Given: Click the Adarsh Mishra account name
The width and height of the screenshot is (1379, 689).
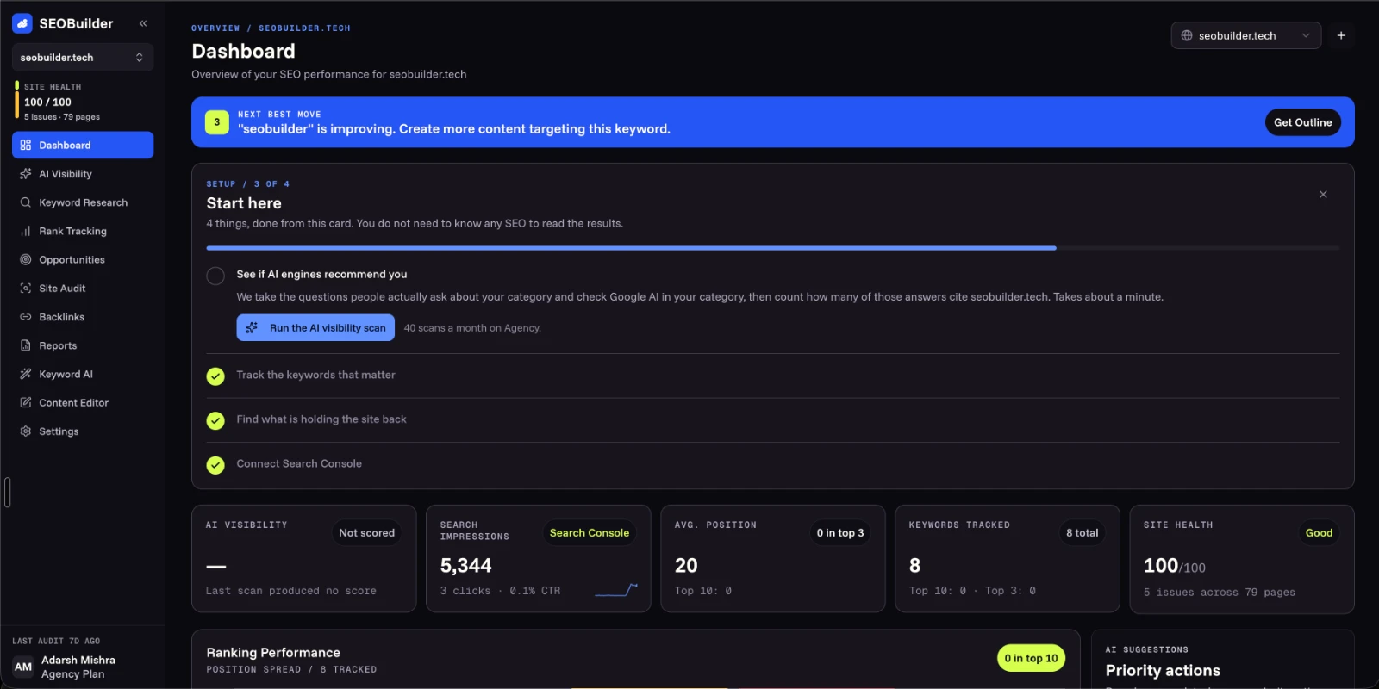Looking at the screenshot, I should pos(78,660).
